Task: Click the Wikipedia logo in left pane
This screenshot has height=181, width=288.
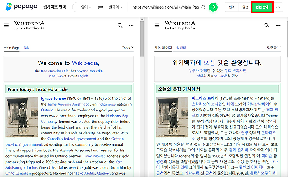Action: coord(29,25)
